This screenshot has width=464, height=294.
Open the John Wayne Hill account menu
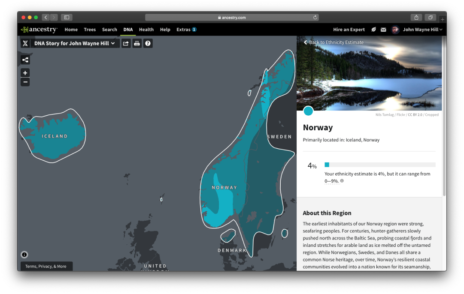tap(422, 30)
